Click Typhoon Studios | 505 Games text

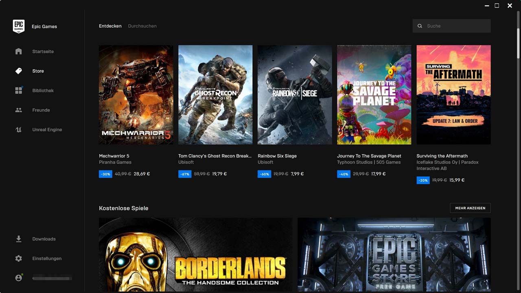coord(369,162)
